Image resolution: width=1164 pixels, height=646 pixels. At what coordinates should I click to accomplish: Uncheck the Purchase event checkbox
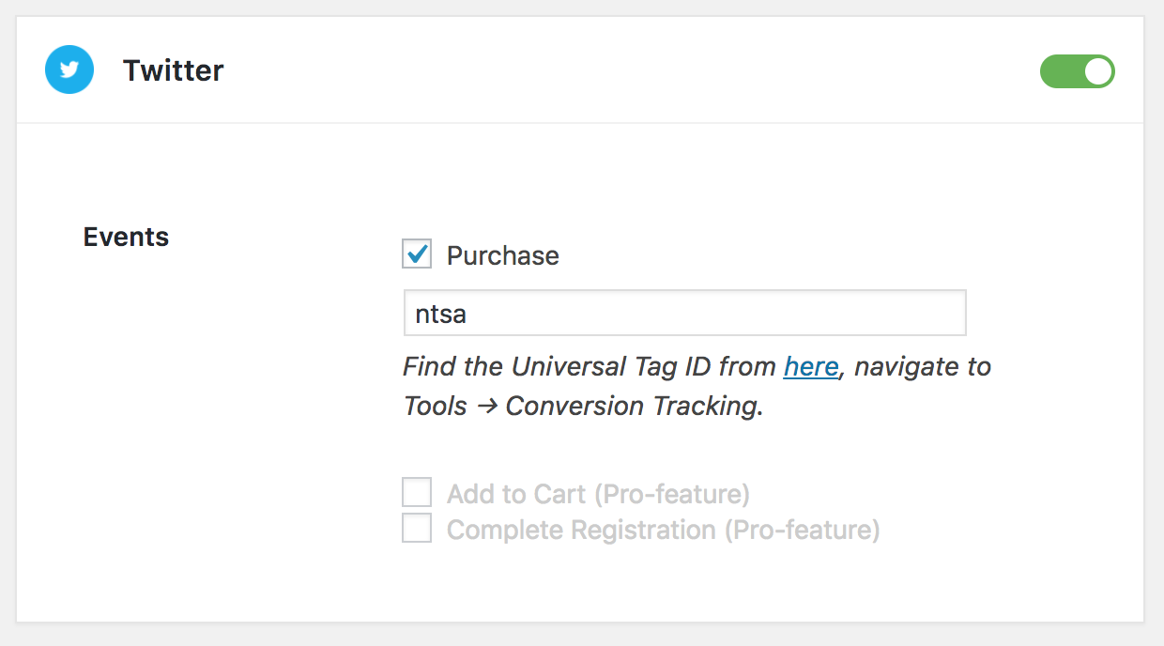coord(416,254)
